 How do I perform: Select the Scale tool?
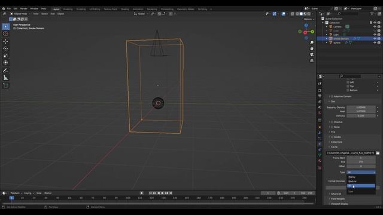pyautogui.click(x=5, y=56)
